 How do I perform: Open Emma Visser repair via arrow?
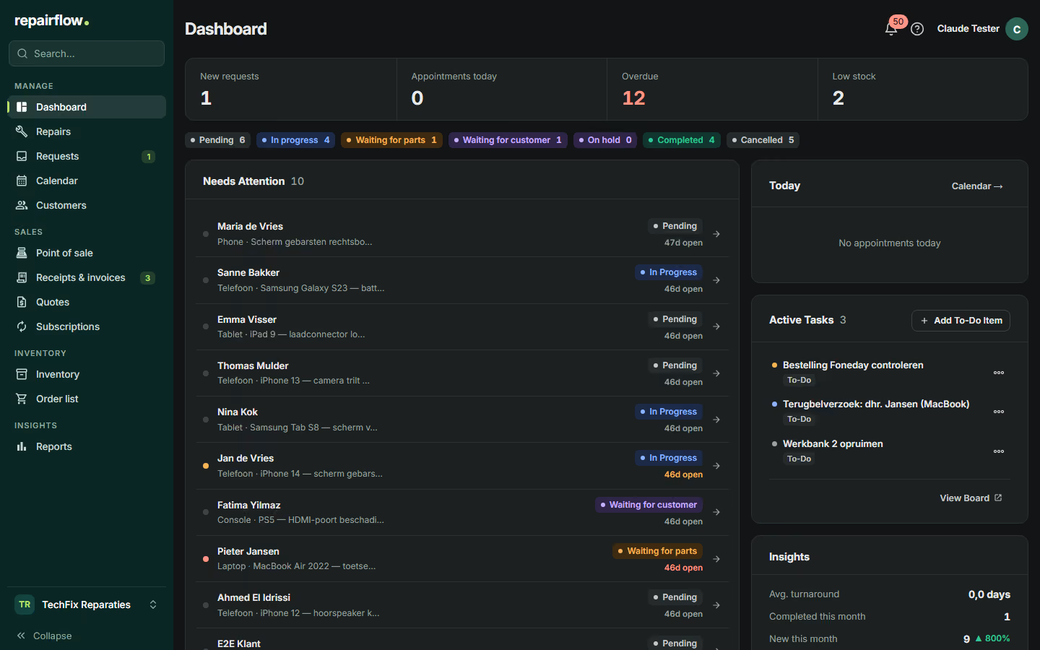tap(716, 326)
